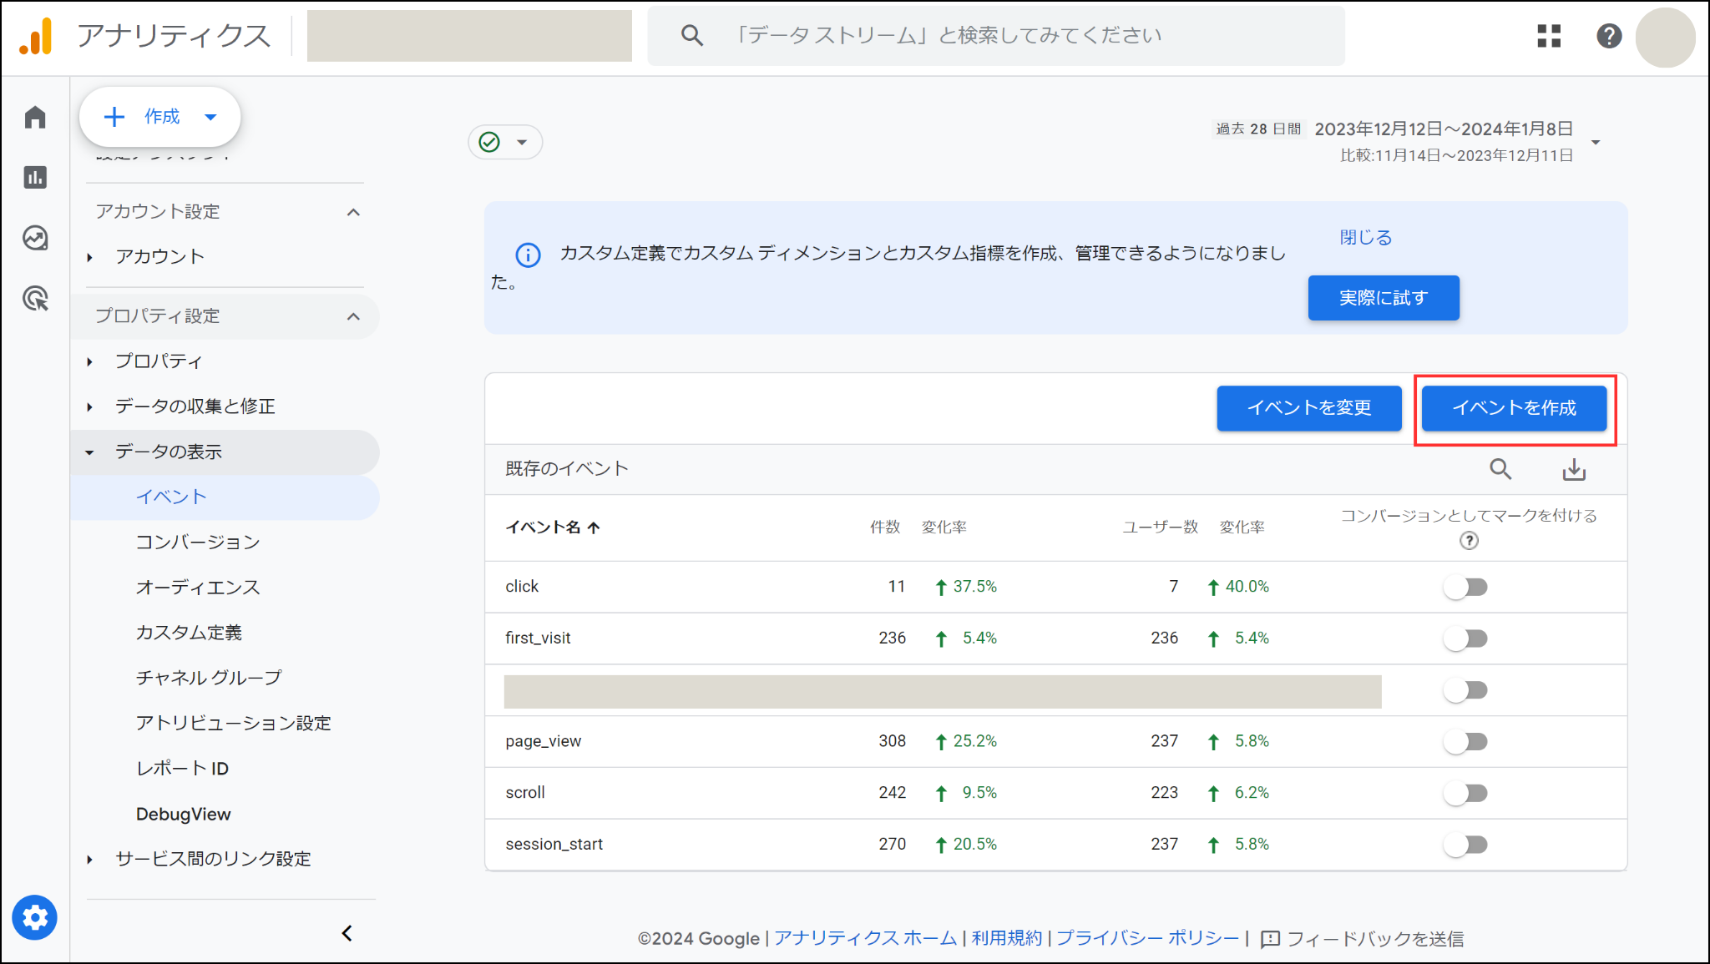Open the プライバシー ポリシー footer link
The image size is (1710, 964).
1147,938
